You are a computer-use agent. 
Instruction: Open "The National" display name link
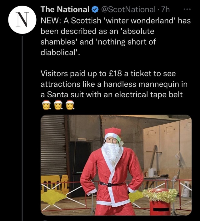[65, 10]
